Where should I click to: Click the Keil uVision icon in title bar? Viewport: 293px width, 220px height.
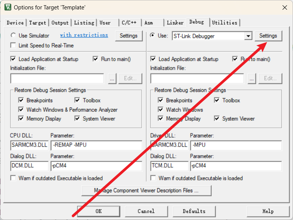(x=8, y=7)
